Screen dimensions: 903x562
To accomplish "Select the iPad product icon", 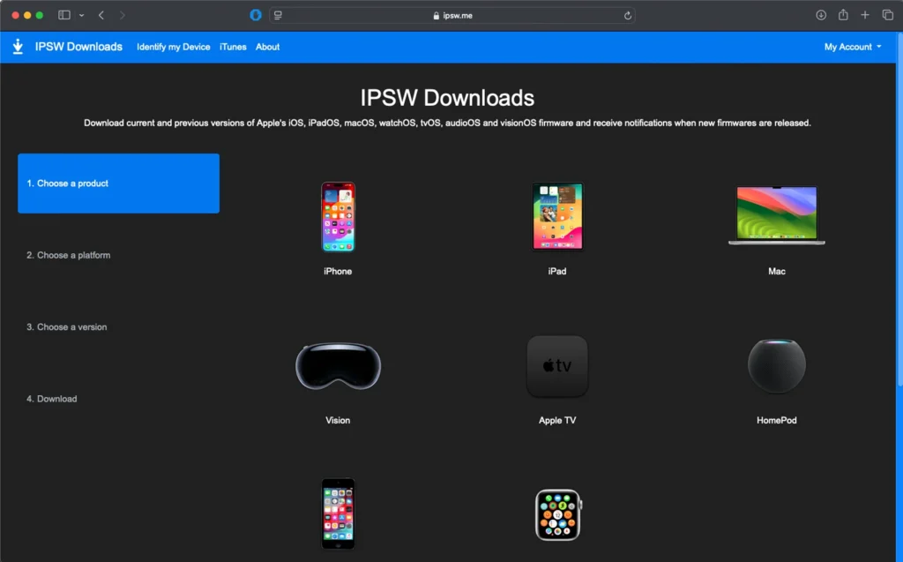I will pos(556,214).
